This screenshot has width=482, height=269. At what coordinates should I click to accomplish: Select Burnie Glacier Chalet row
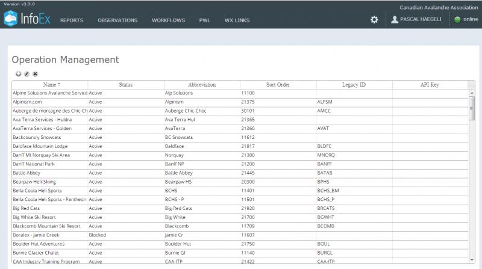click(240, 253)
